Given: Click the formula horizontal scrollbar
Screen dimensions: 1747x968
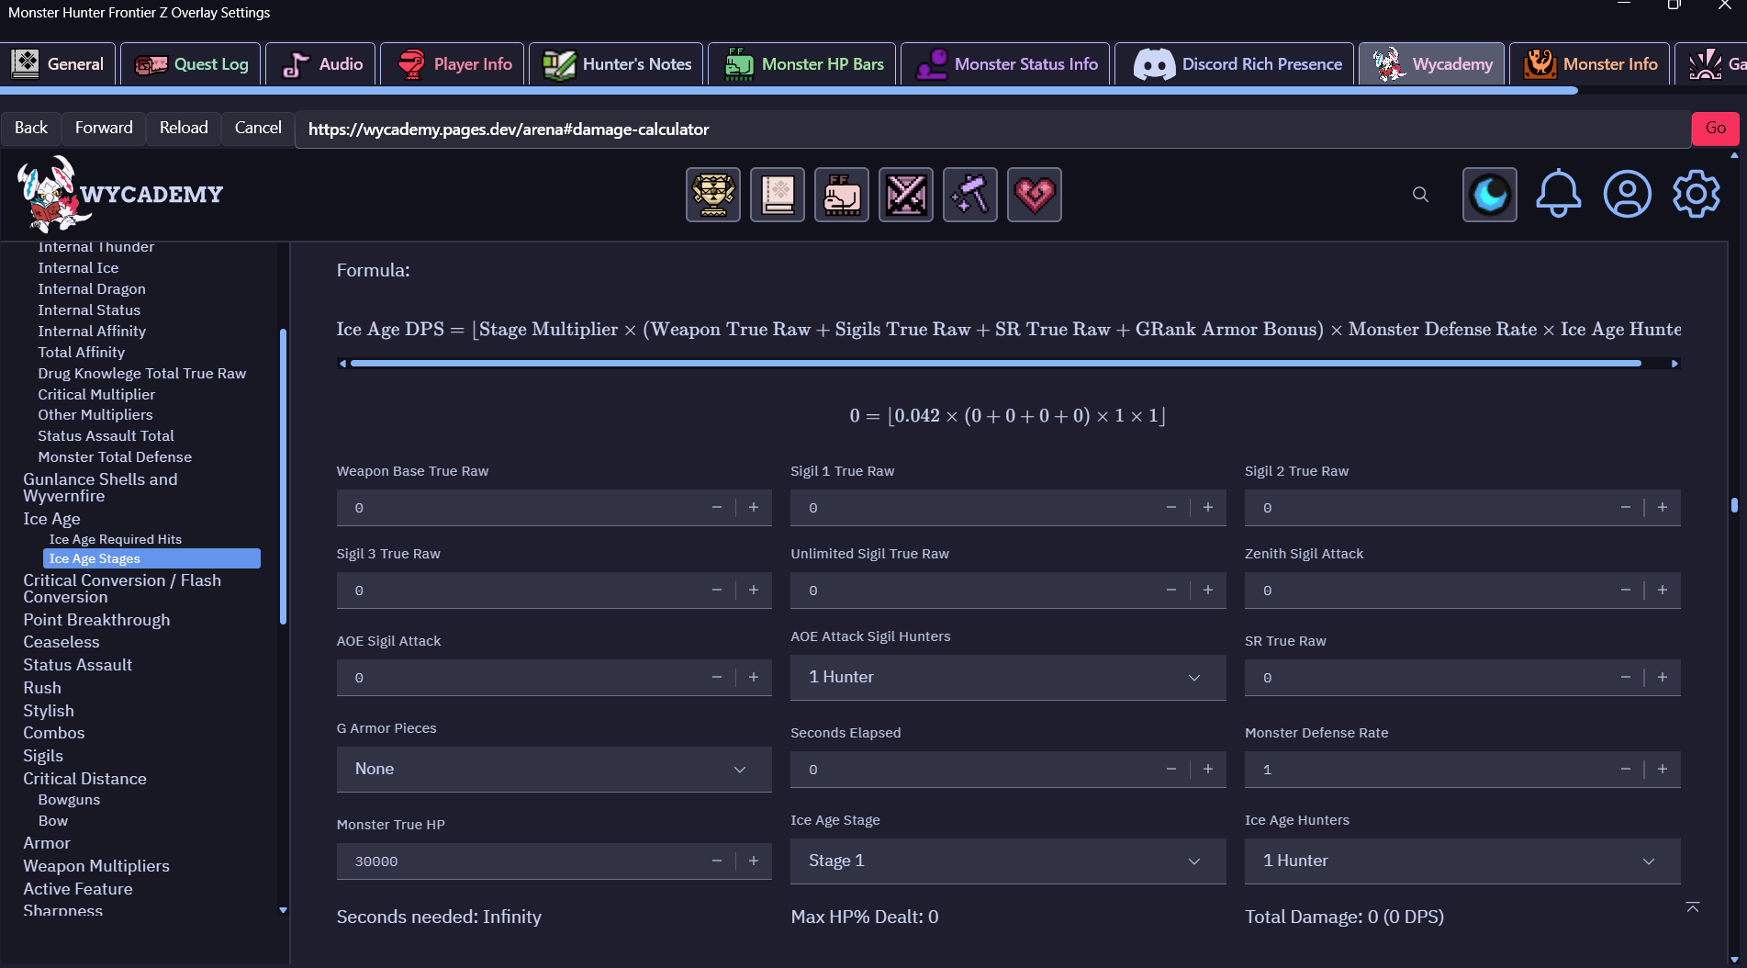Looking at the screenshot, I should tap(996, 364).
